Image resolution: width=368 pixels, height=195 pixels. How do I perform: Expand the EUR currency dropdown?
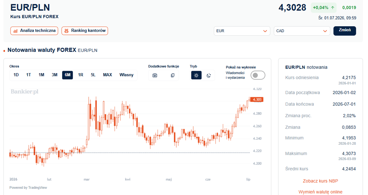click(x=242, y=31)
